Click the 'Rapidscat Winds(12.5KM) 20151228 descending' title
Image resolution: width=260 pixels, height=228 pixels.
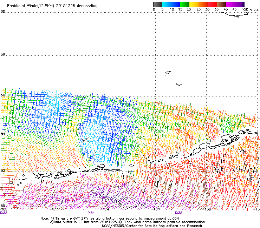52,6
